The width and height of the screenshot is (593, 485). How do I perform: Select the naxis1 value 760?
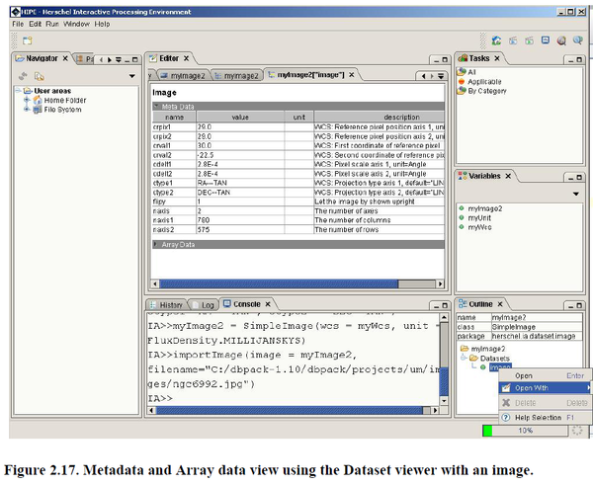click(x=240, y=220)
